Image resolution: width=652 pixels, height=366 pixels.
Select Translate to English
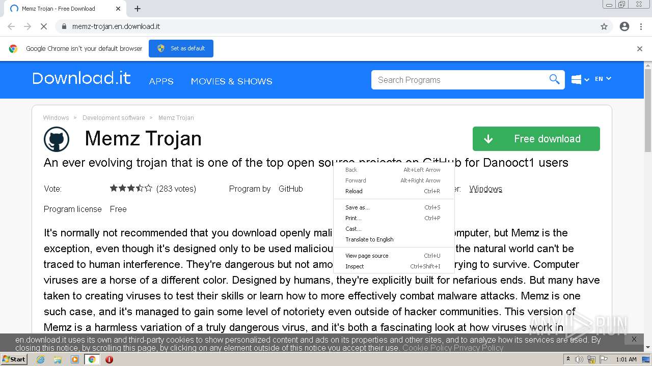tap(393, 239)
